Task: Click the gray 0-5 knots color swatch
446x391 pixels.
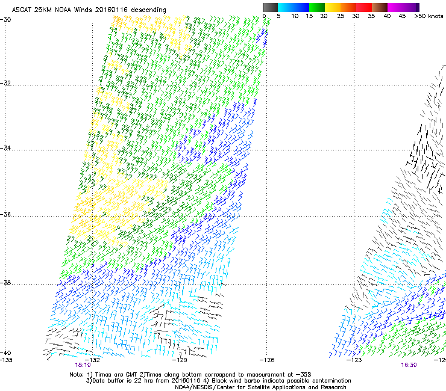Action: tap(270, 7)
